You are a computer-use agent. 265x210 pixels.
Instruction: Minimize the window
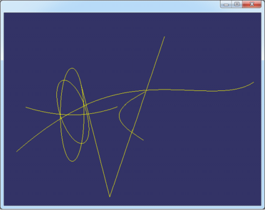226,4
